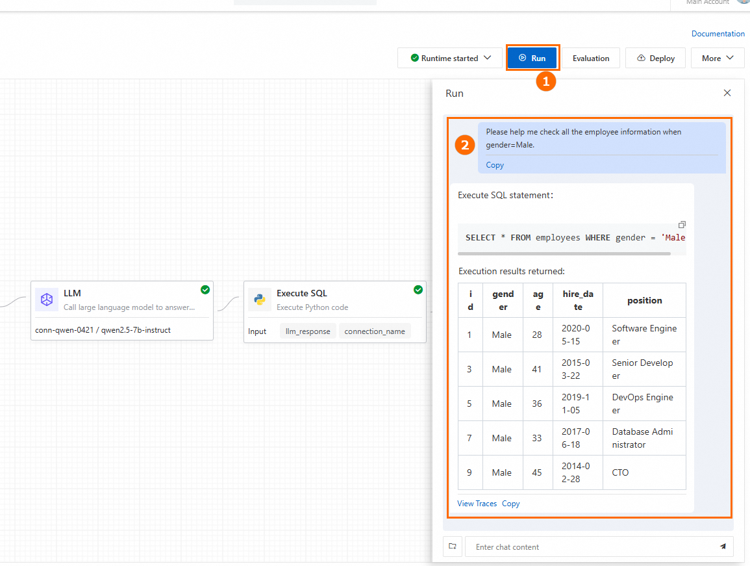Click 'Execution results returned:' label
Viewport: 750px width, 566px height.
[511, 271]
